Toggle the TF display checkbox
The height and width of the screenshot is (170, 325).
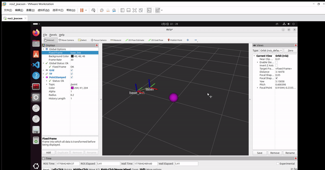pyautogui.click(x=72, y=74)
